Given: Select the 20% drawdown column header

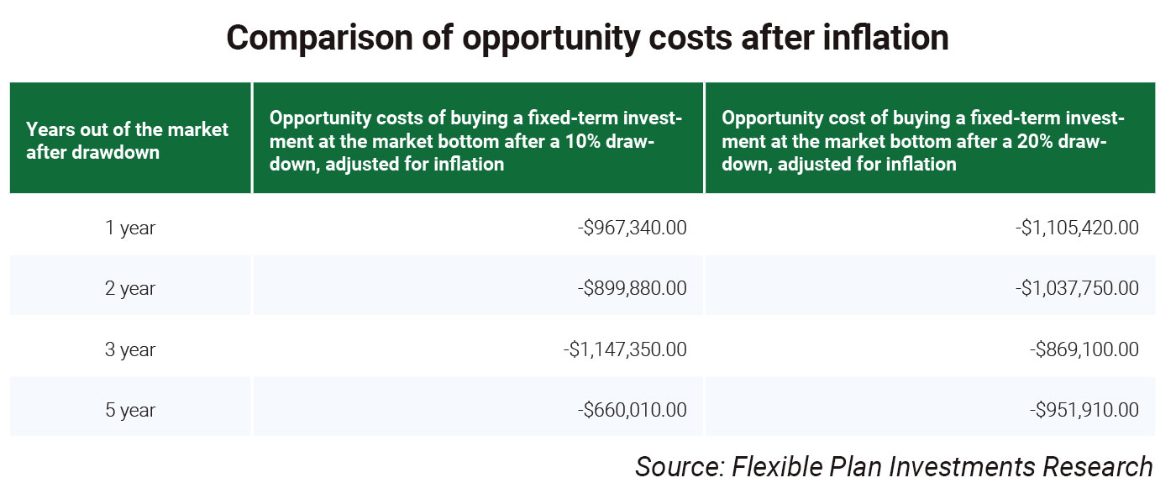Looking at the screenshot, I should [x=922, y=141].
